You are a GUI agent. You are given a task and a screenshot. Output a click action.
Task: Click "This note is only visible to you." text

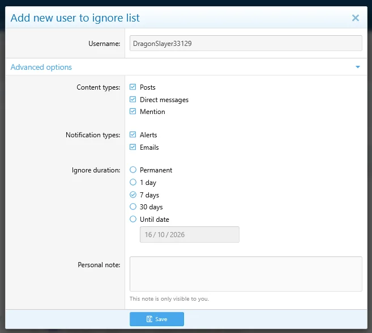click(x=169, y=299)
